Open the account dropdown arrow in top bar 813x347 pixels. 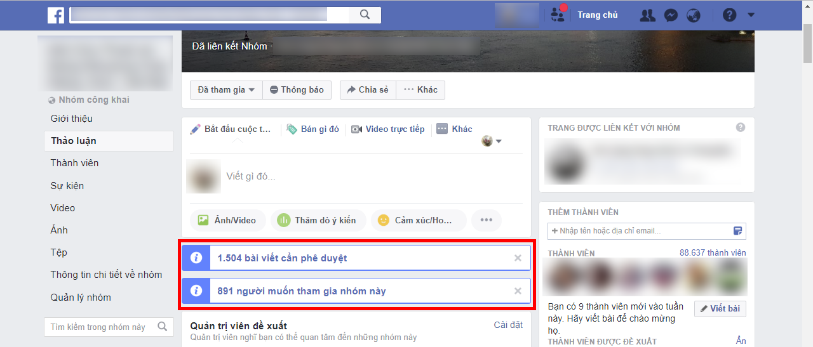click(x=751, y=15)
